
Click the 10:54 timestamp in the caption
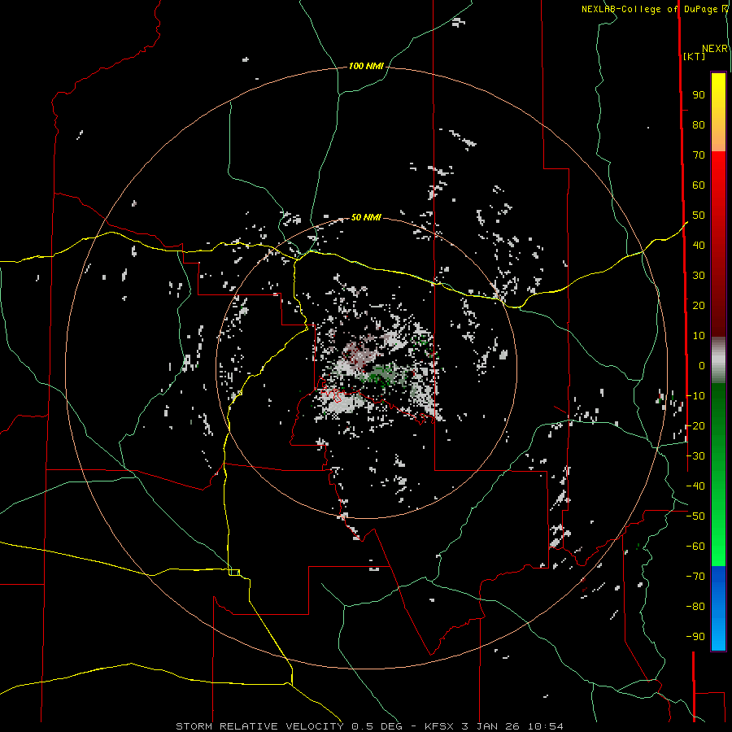tap(545, 726)
